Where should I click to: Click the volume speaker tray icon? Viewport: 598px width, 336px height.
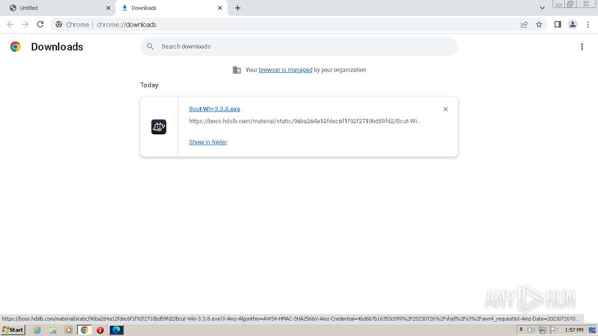pos(531,330)
